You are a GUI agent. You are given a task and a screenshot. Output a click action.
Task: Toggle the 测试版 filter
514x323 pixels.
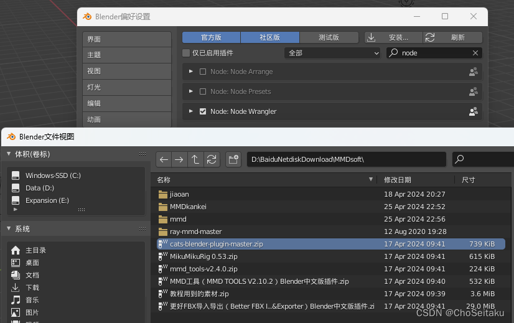(x=329, y=38)
